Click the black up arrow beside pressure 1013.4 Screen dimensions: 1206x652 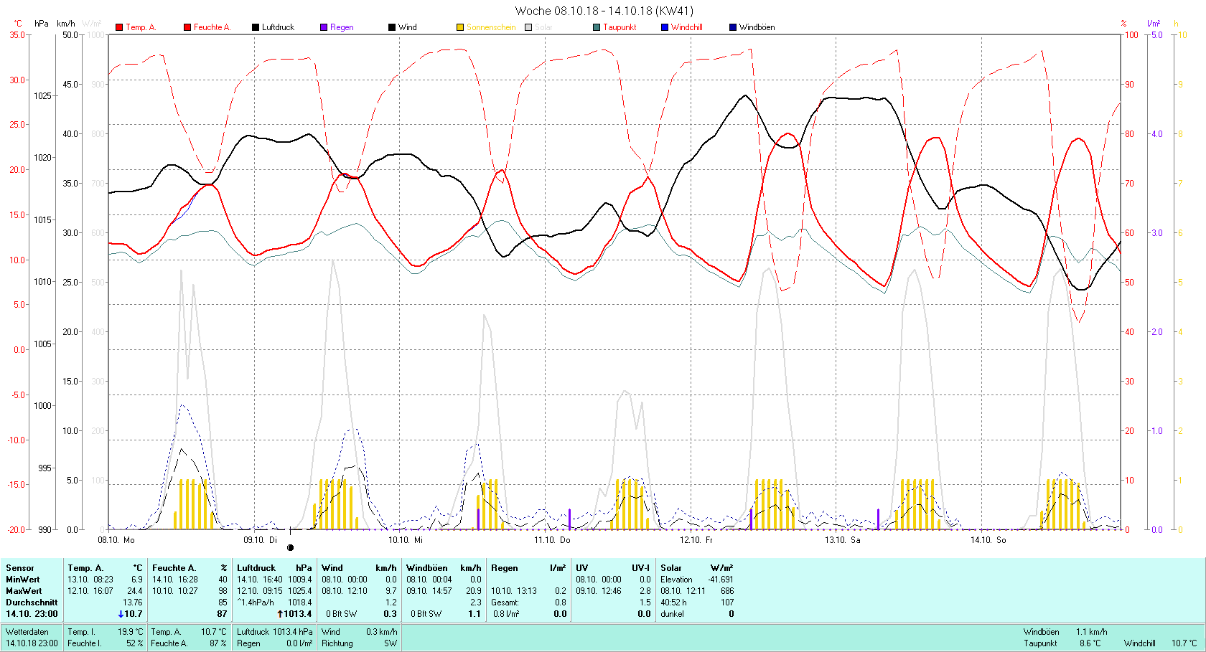coord(280,614)
